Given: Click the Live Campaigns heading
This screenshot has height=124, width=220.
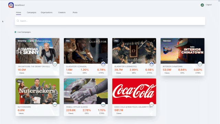Looking at the screenshot, I should (x=24, y=32).
